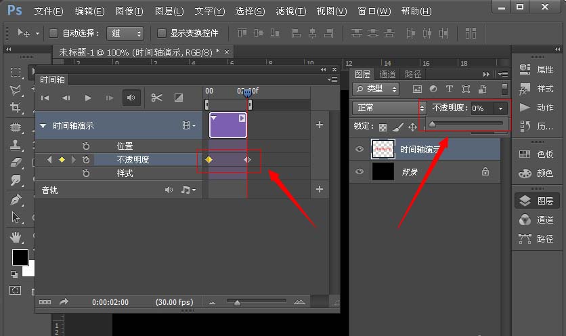This screenshot has height=336, width=566.
Task: Click lock image pixels brush icon
Action: click(398, 127)
